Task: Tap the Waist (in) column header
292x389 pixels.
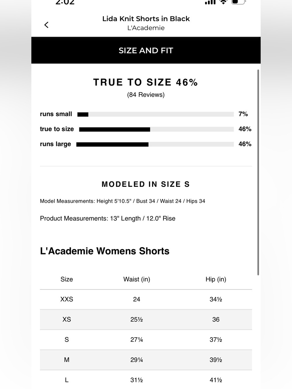Action: (x=137, y=279)
